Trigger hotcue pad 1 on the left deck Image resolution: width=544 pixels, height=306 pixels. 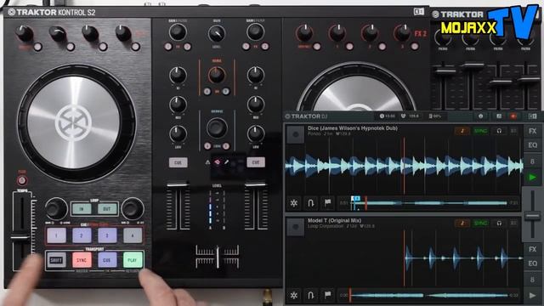pyautogui.click(x=56, y=235)
